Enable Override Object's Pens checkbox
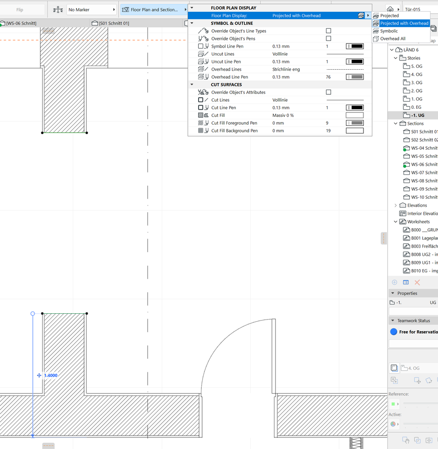The height and width of the screenshot is (449, 438). 329,38
